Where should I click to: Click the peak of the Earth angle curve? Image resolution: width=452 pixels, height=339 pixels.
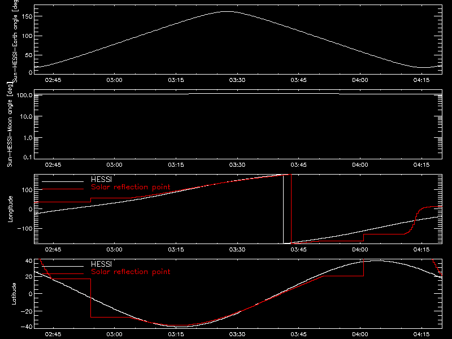(228, 11)
